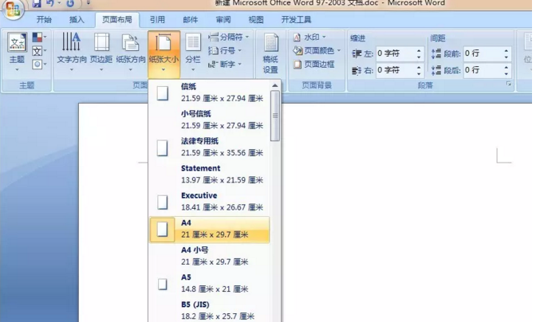536x322 pixels.
Task: Open the 引用 tab
Action: tap(157, 20)
